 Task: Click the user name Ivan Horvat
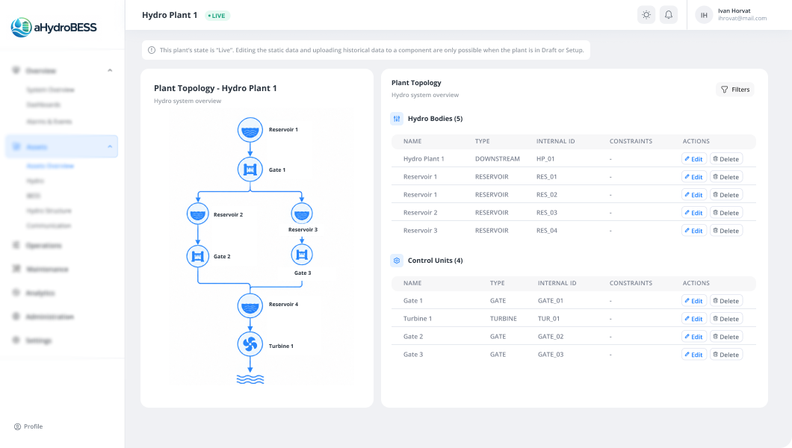coord(734,10)
